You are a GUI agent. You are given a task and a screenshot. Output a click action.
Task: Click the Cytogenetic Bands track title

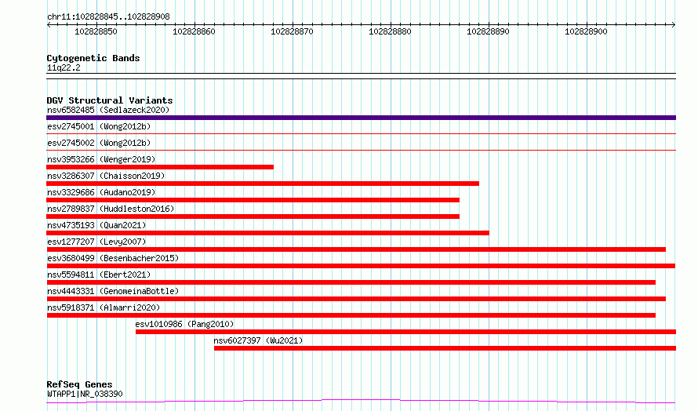[93, 58]
